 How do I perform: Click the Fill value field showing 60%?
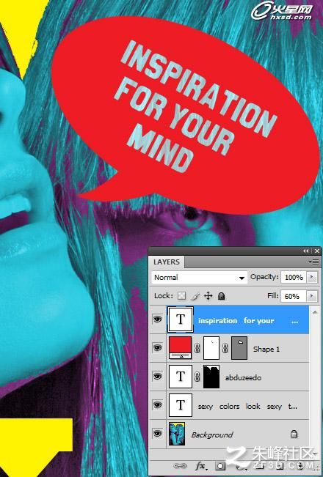click(294, 296)
